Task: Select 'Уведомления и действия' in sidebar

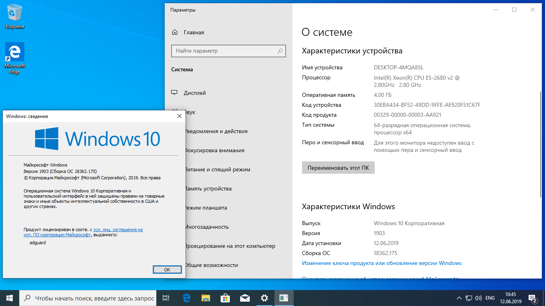Action: [x=216, y=131]
